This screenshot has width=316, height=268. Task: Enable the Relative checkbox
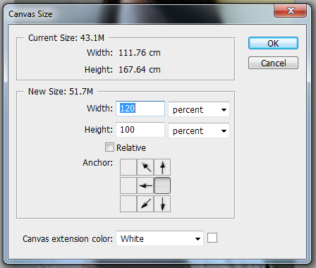109,147
